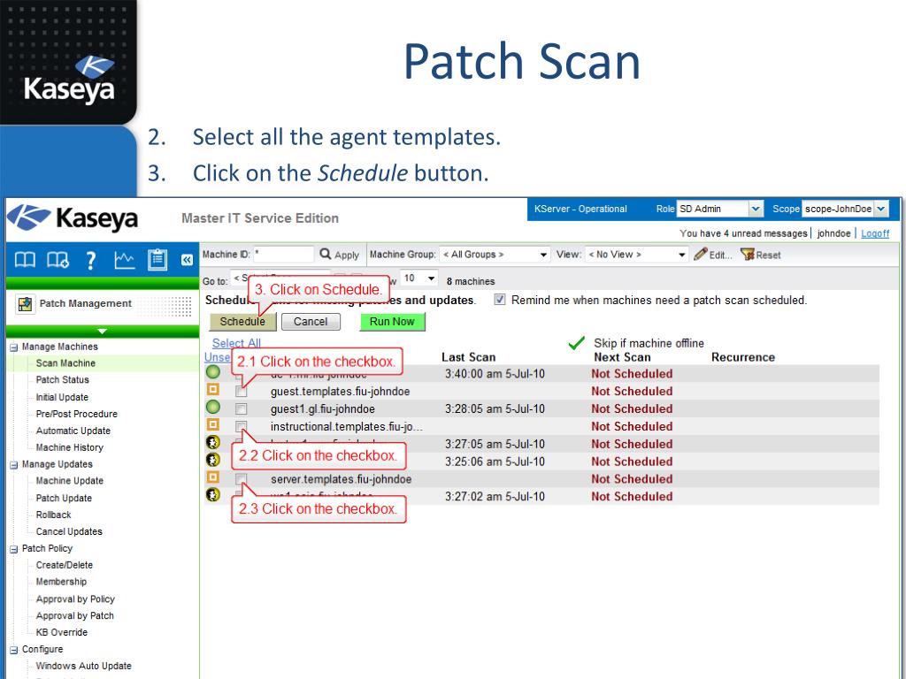Click the funnel Reset icon
Viewport: 906px width, 679px height.
pyautogui.click(x=760, y=255)
